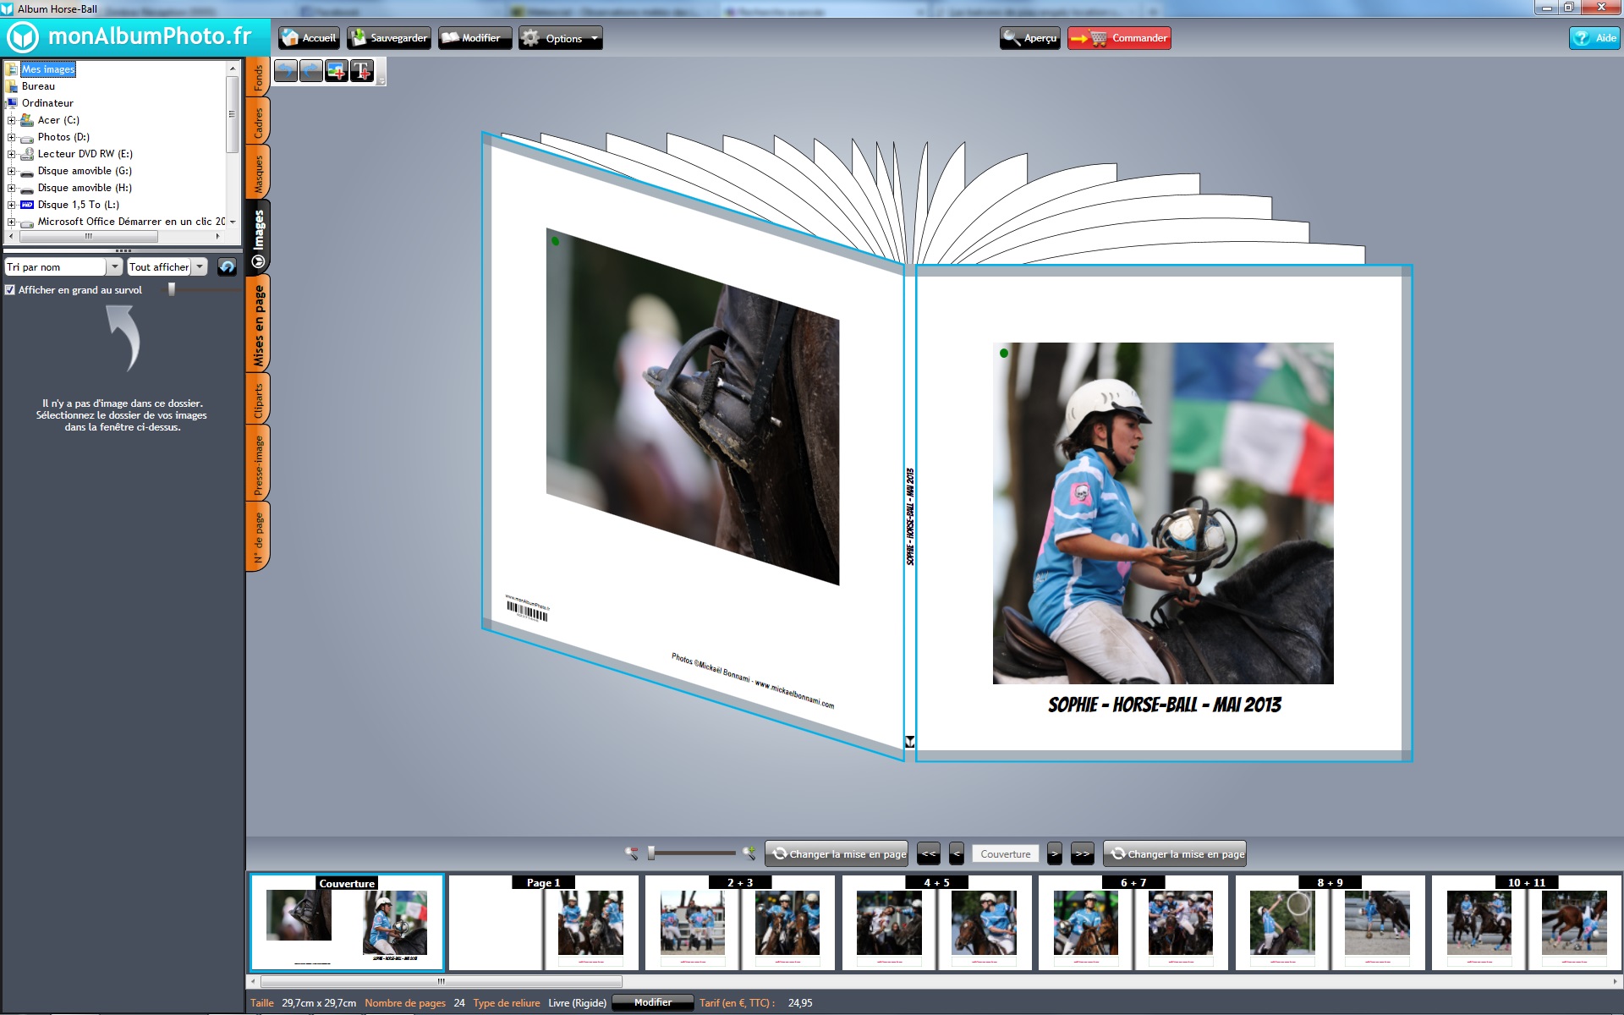The height and width of the screenshot is (1015, 1624).
Task: Click the Couverture page field
Action: point(1006,854)
